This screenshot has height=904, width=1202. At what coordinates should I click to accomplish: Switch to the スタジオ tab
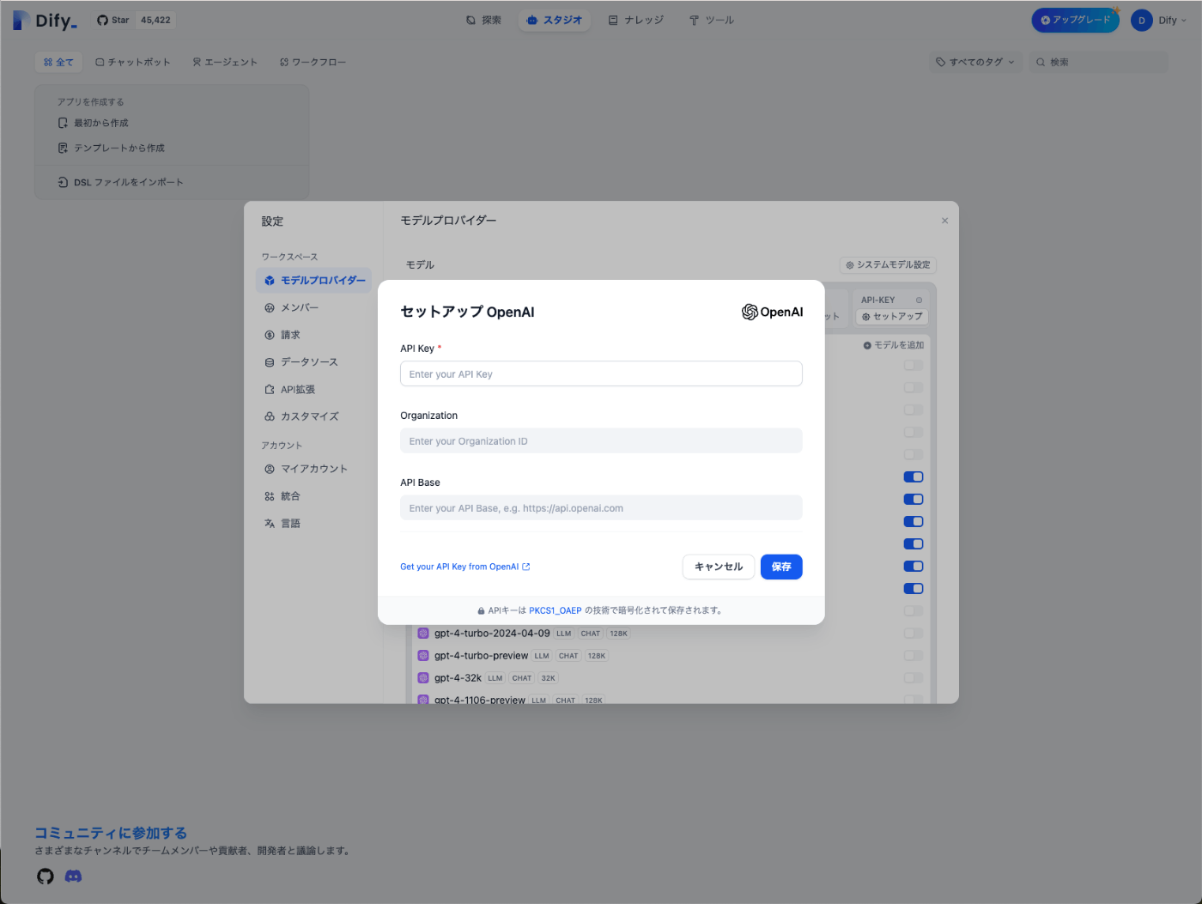tap(554, 20)
